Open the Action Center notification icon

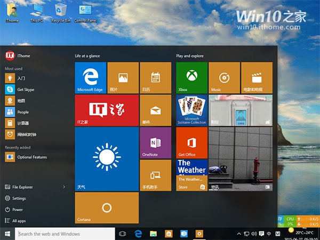tap(261, 234)
